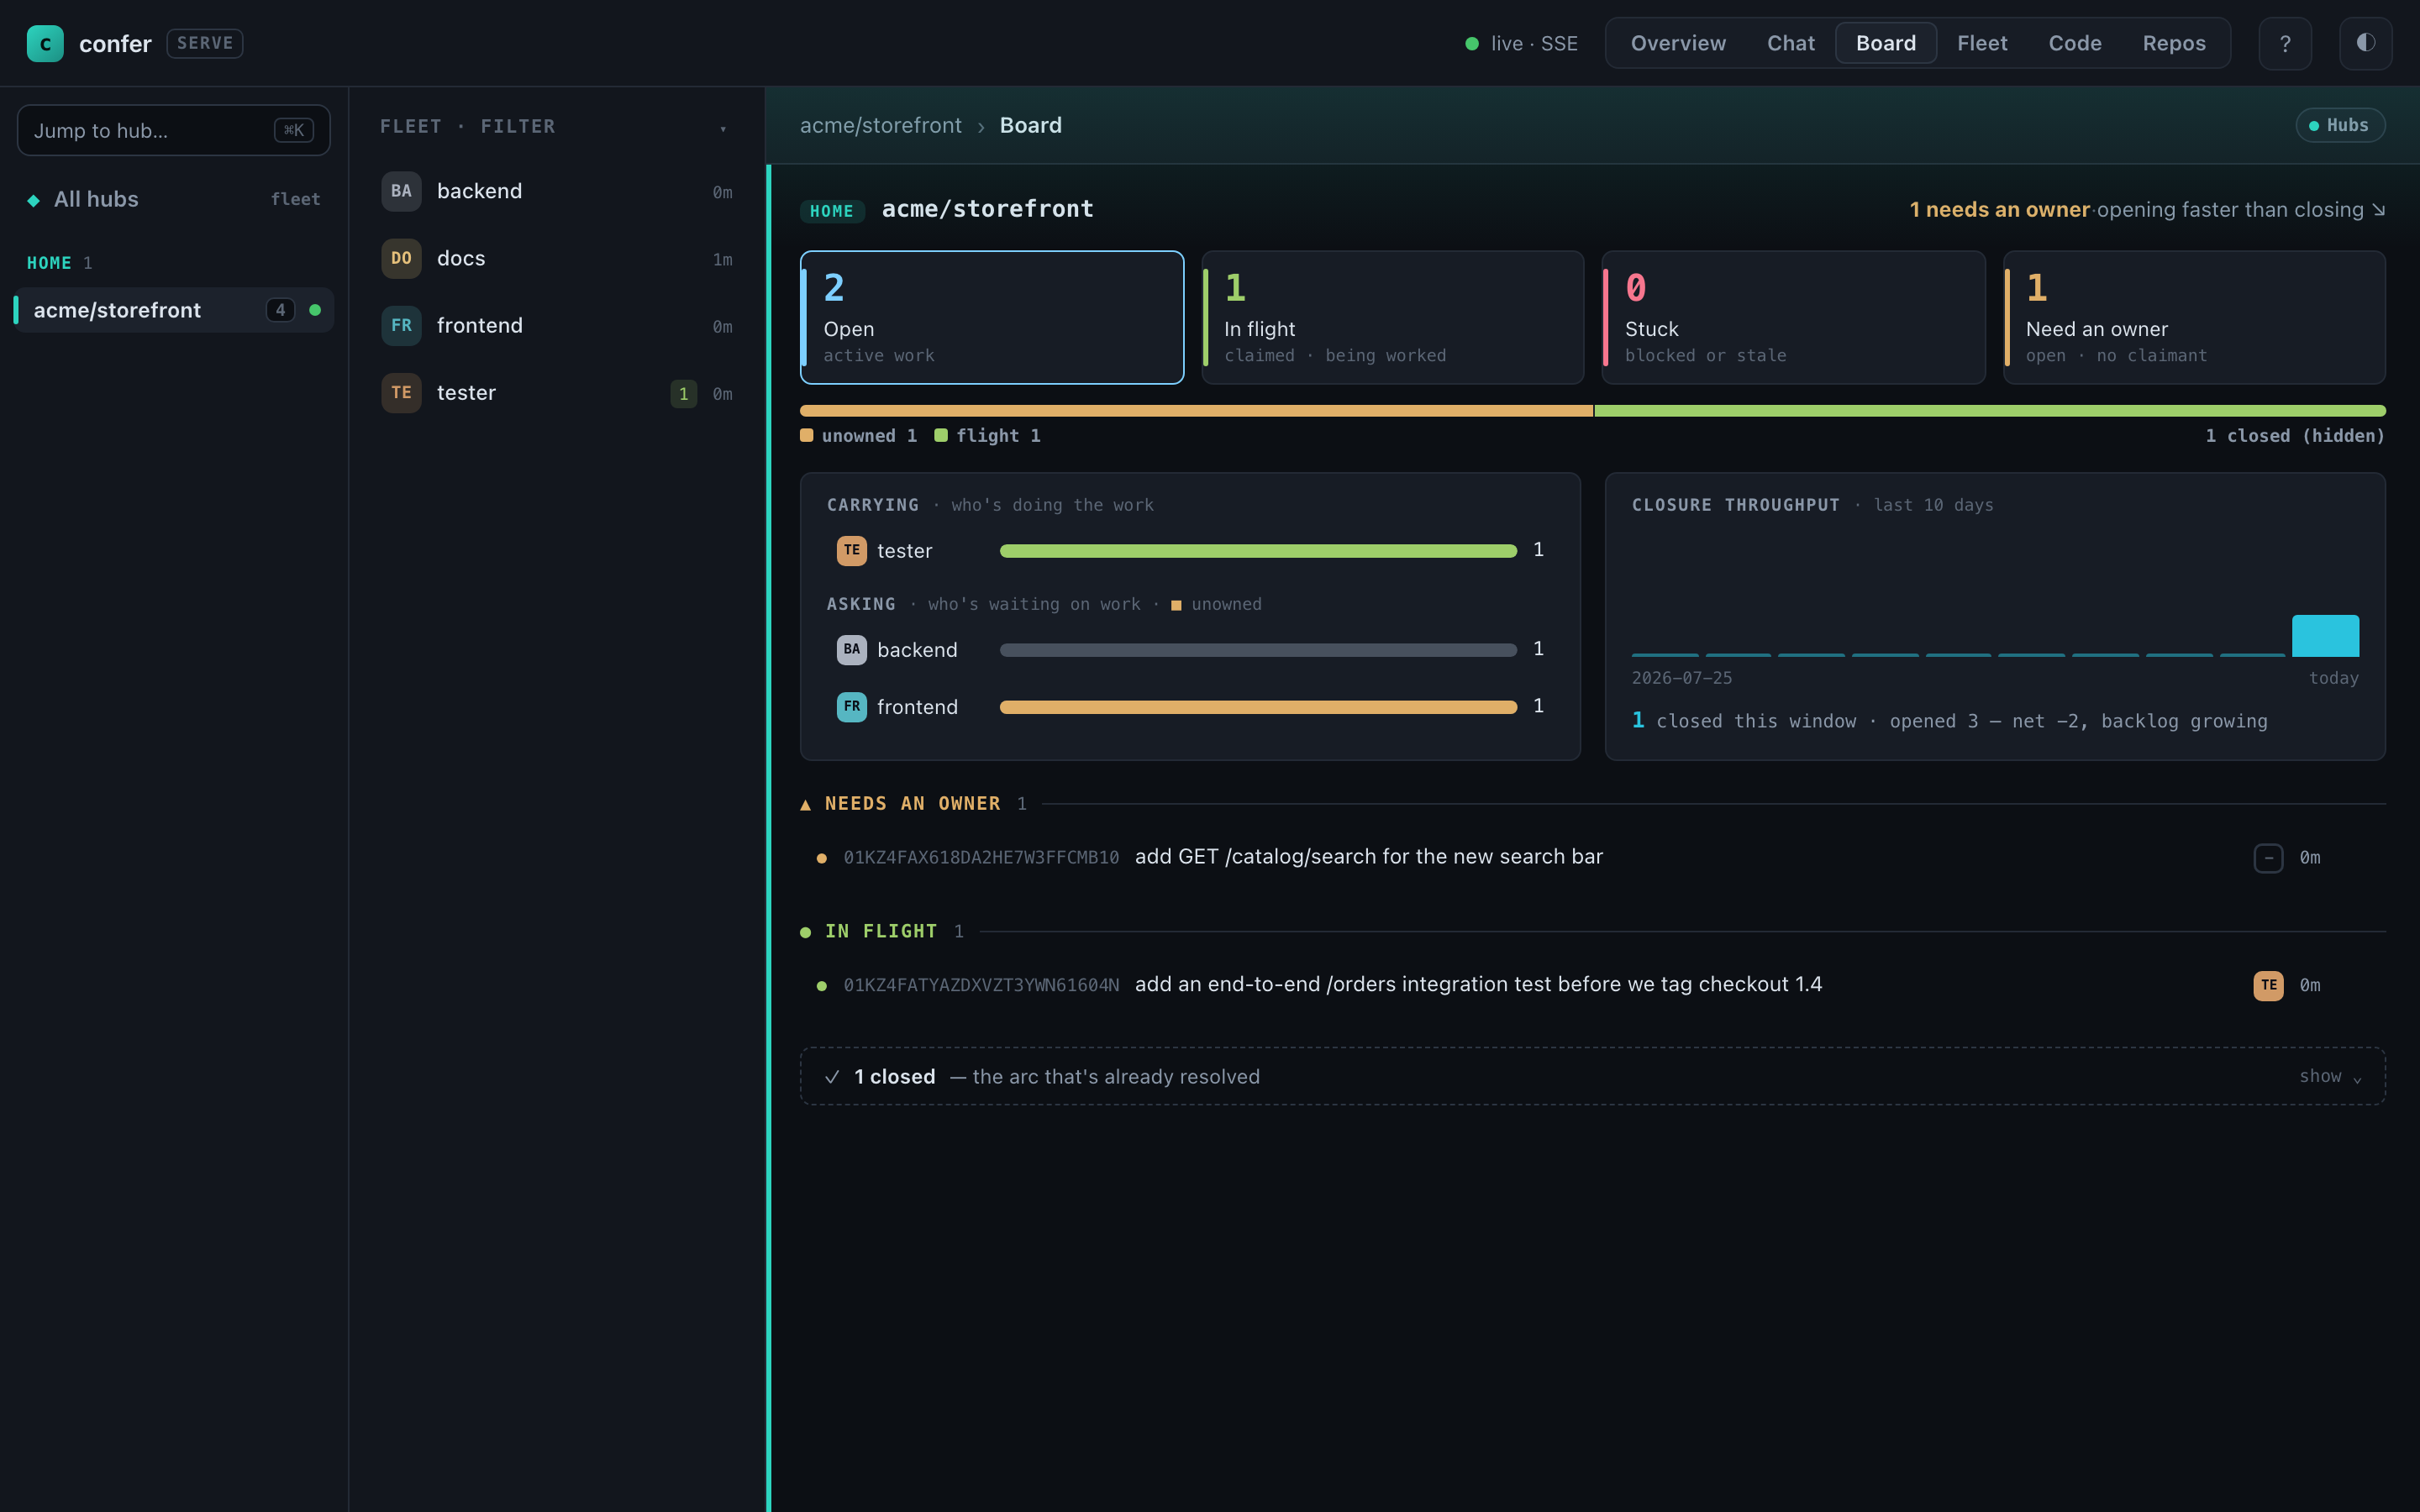2420x1512 pixels.
Task: Click the diamond icon beside All hubs
Action: [x=34, y=200]
